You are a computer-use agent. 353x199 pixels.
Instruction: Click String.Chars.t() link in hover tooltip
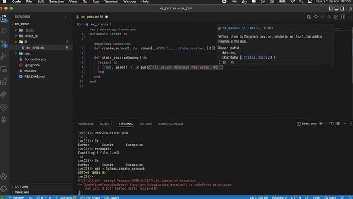pos(259,57)
